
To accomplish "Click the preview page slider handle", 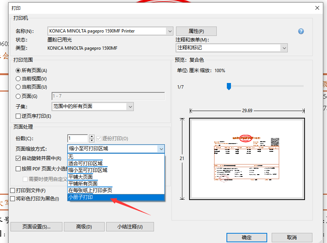I will click(x=229, y=86).
